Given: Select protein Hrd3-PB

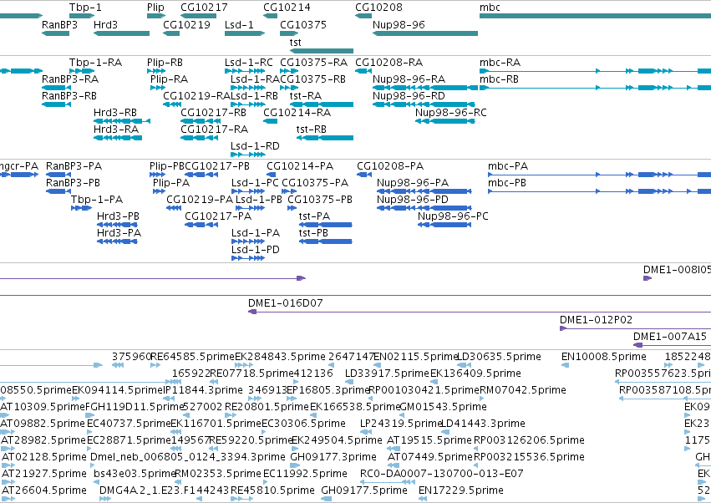Looking at the screenshot, I should point(118,216).
